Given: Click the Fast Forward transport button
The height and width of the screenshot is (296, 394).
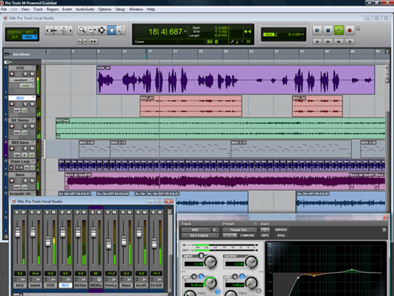Looking at the screenshot, I should pos(339,42).
